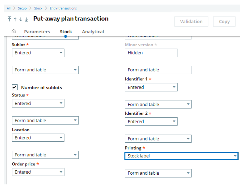Go to previous record arrow
This screenshot has width=243, height=187.
15,19
